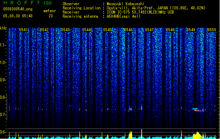Image resolution: width=220 pixels, height=139 pixels.
Task: Click the 0.9 kHz axis label
Action: [3, 80]
